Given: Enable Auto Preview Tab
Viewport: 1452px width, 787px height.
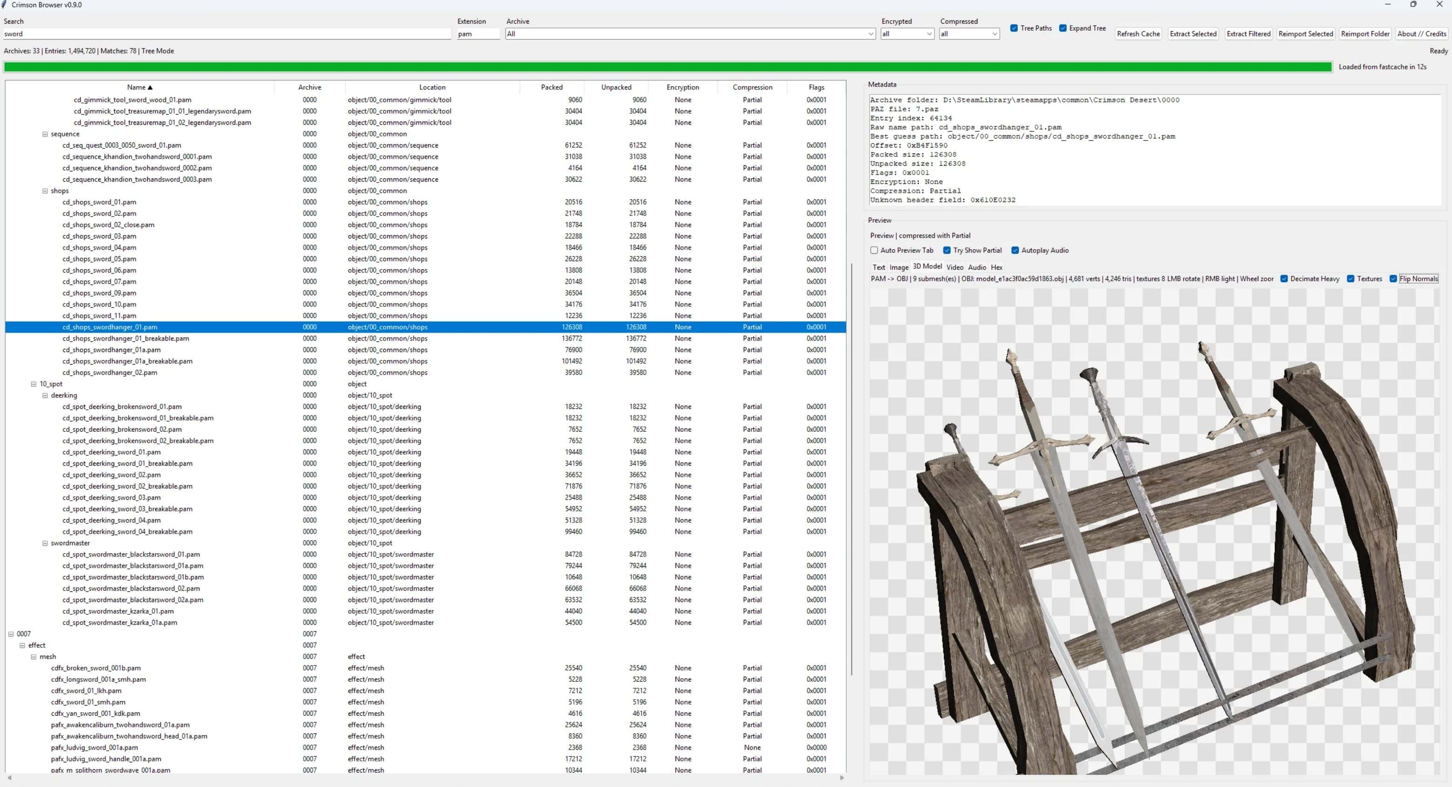Looking at the screenshot, I should coord(874,250).
